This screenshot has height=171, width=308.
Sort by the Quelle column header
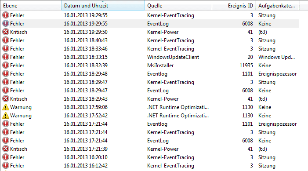[178, 6]
